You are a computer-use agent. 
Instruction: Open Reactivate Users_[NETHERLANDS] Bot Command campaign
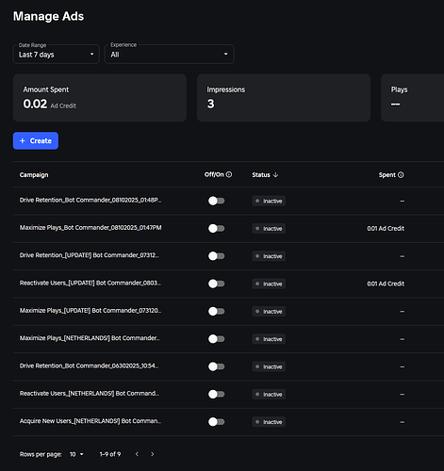[90, 394]
